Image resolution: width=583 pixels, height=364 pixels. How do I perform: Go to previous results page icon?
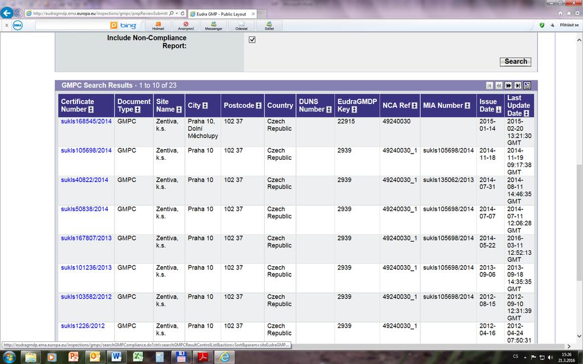click(x=499, y=85)
